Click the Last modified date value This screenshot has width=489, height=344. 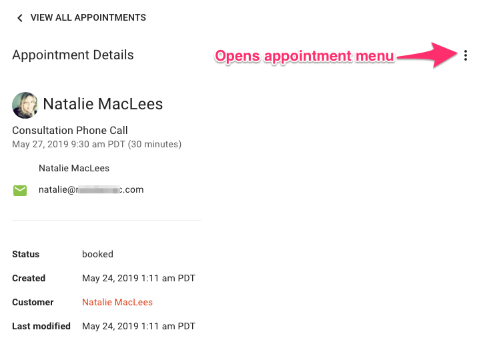(139, 326)
